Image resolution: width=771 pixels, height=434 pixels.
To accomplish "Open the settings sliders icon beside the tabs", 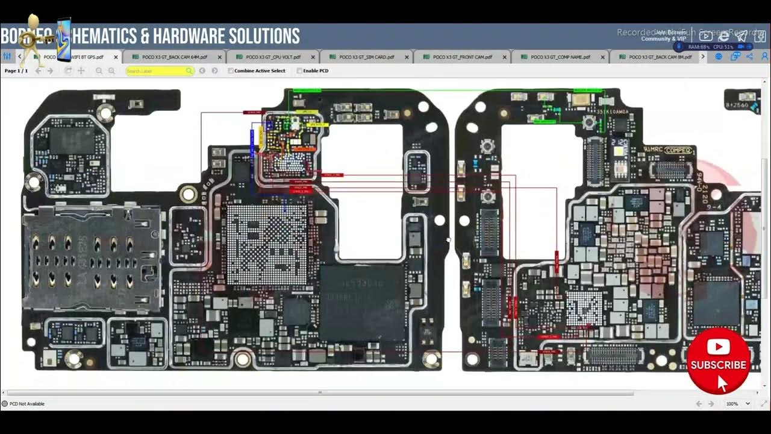I will pos(7,57).
